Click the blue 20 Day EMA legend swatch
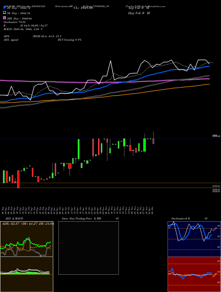This screenshot has width=221, height=292. 5,7
